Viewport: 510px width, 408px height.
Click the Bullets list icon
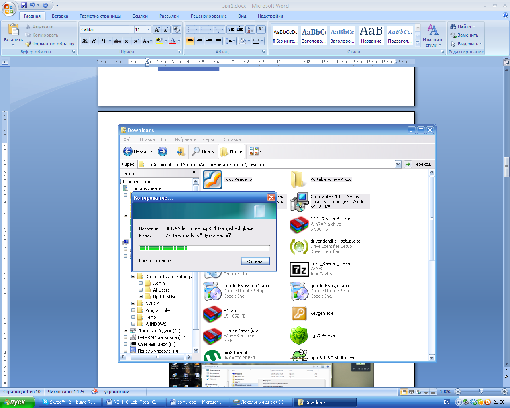190,29
